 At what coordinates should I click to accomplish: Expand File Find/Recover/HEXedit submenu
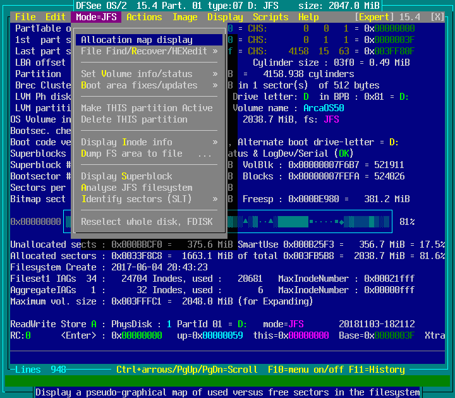[149, 51]
